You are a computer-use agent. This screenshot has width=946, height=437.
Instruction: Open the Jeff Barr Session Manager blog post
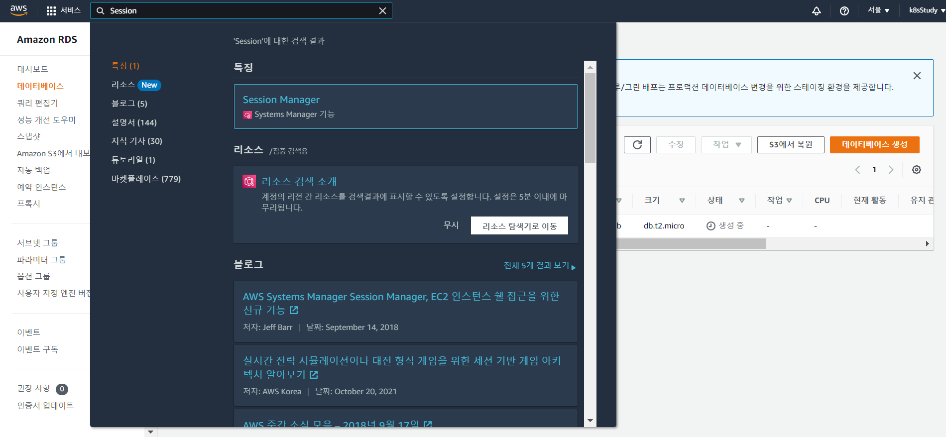[x=401, y=303]
